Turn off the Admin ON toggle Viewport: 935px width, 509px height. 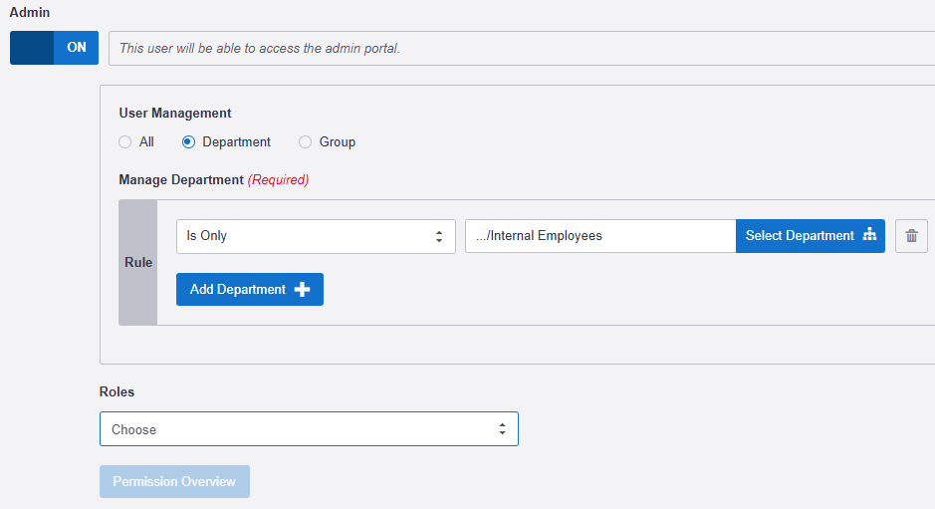[54, 48]
